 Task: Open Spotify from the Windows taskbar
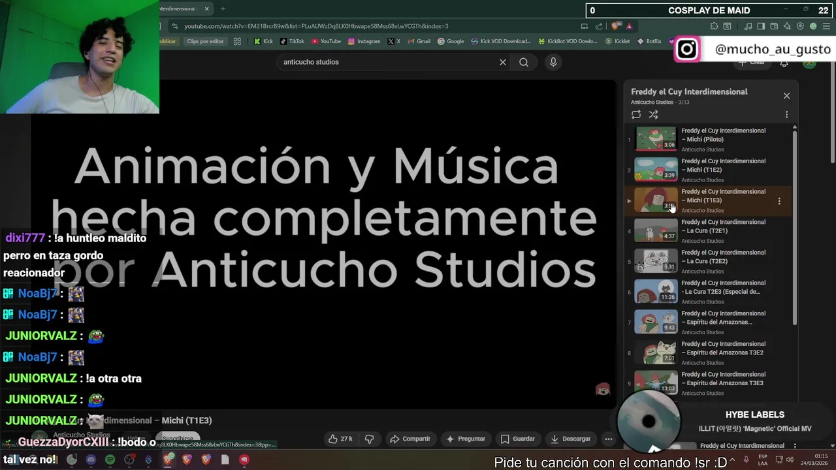pos(110,460)
